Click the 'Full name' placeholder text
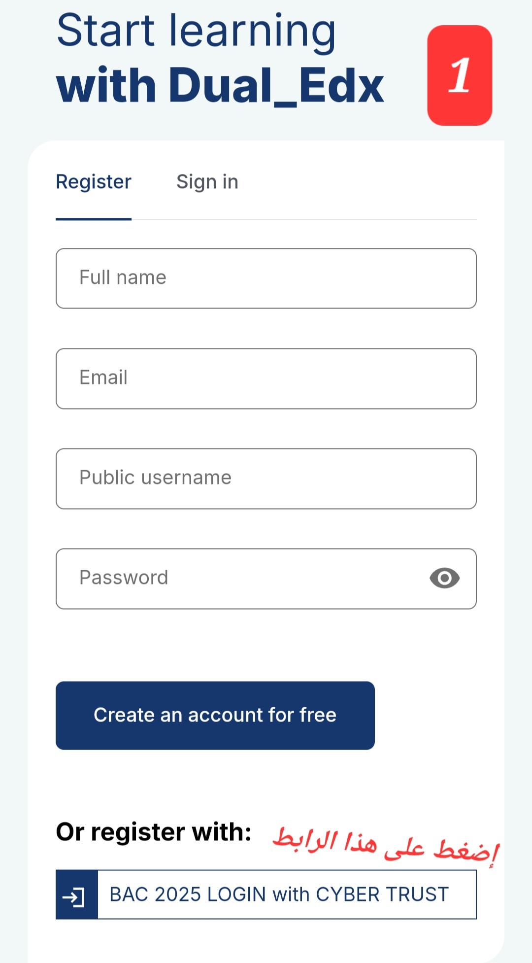532x963 pixels. pos(123,277)
